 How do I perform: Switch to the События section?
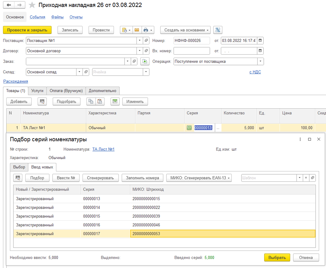[37, 17]
